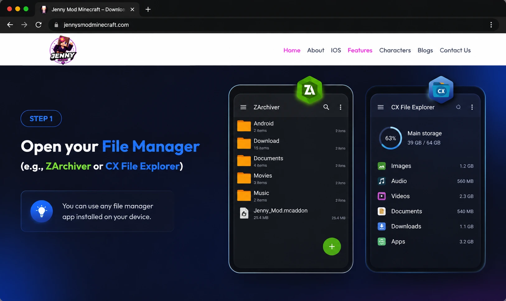
Task: Click the site padlock security icon
Action: 56,25
